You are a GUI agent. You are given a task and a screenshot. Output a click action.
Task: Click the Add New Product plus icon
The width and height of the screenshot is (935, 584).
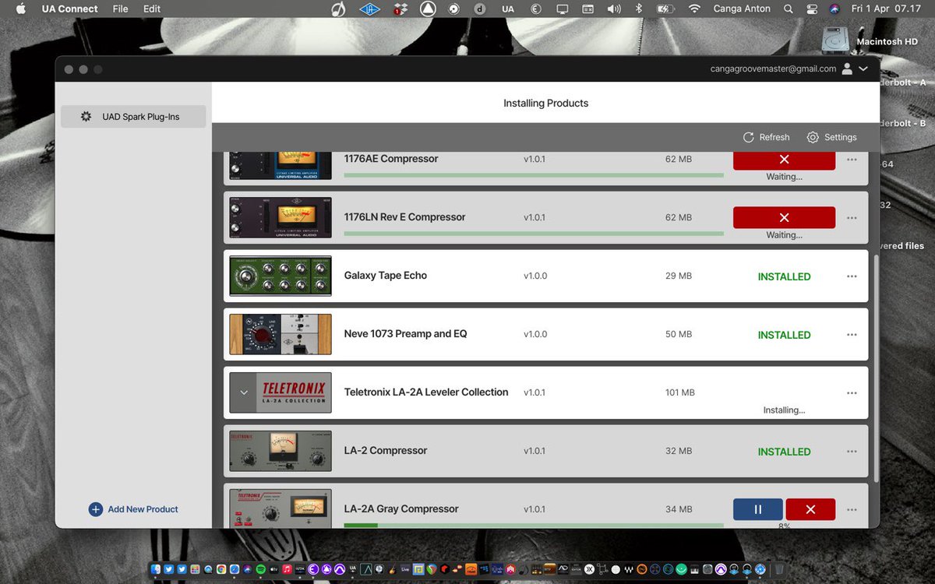tap(96, 509)
